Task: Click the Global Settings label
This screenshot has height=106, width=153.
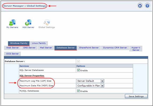Action: point(47,27)
